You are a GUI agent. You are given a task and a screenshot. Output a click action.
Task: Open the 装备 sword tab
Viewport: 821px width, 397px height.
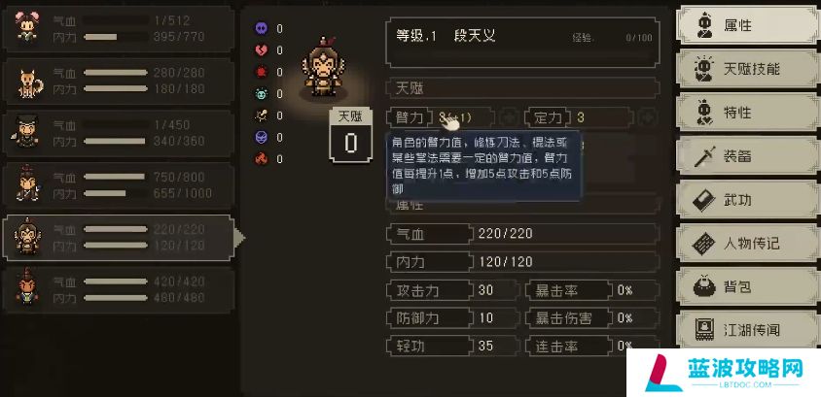(746, 155)
